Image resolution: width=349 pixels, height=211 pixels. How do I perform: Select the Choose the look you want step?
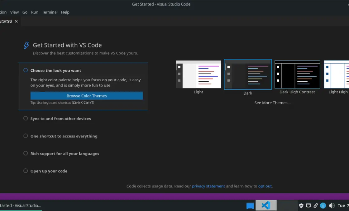point(56,70)
